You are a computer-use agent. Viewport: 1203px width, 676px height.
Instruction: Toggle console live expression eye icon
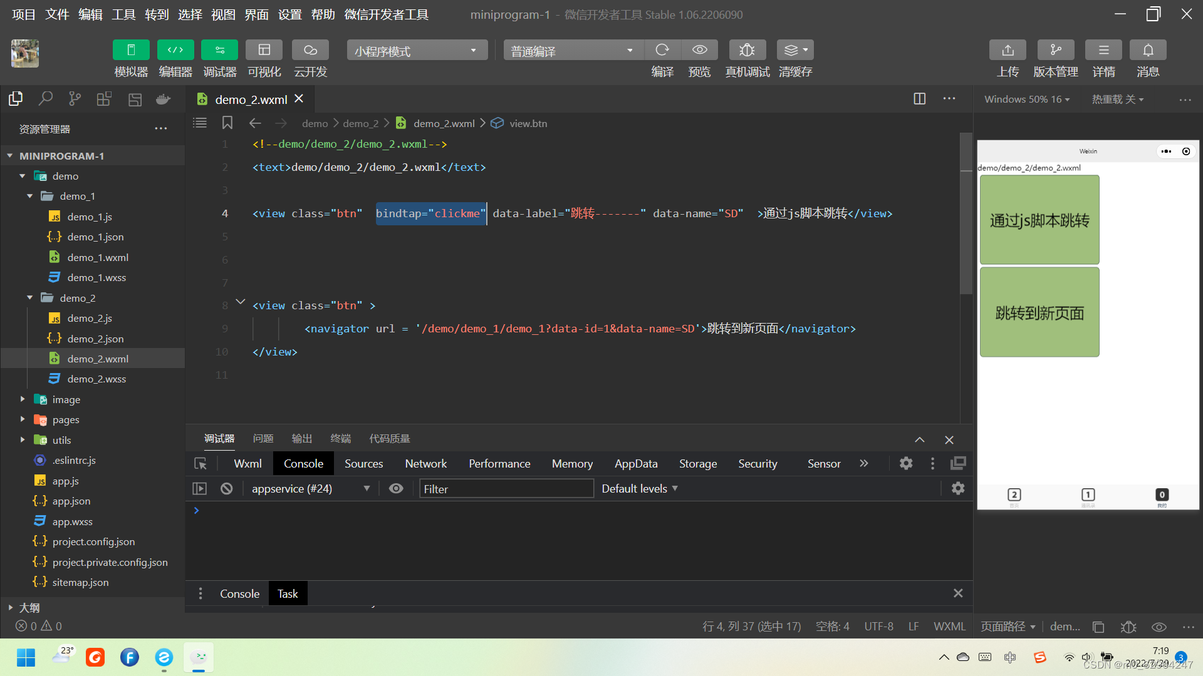(x=396, y=489)
